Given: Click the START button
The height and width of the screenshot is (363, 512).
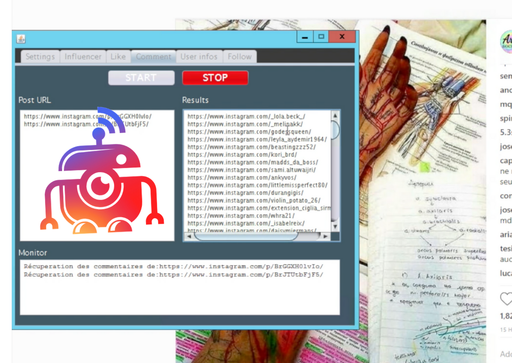Looking at the screenshot, I should pyautogui.click(x=142, y=78).
